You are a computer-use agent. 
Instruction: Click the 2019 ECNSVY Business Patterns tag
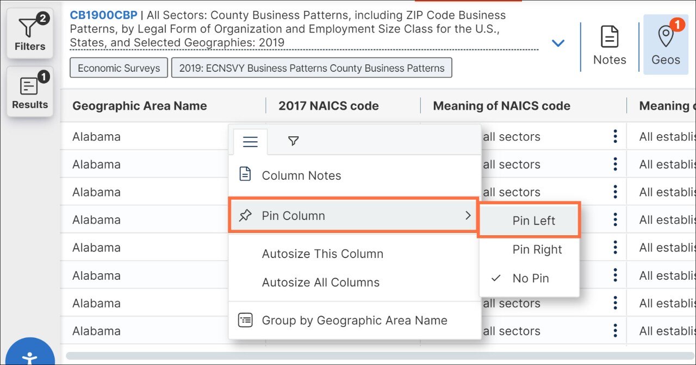[x=312, y=68]
